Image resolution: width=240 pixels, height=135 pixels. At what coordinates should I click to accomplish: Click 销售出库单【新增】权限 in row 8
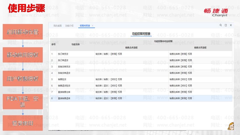181,98
